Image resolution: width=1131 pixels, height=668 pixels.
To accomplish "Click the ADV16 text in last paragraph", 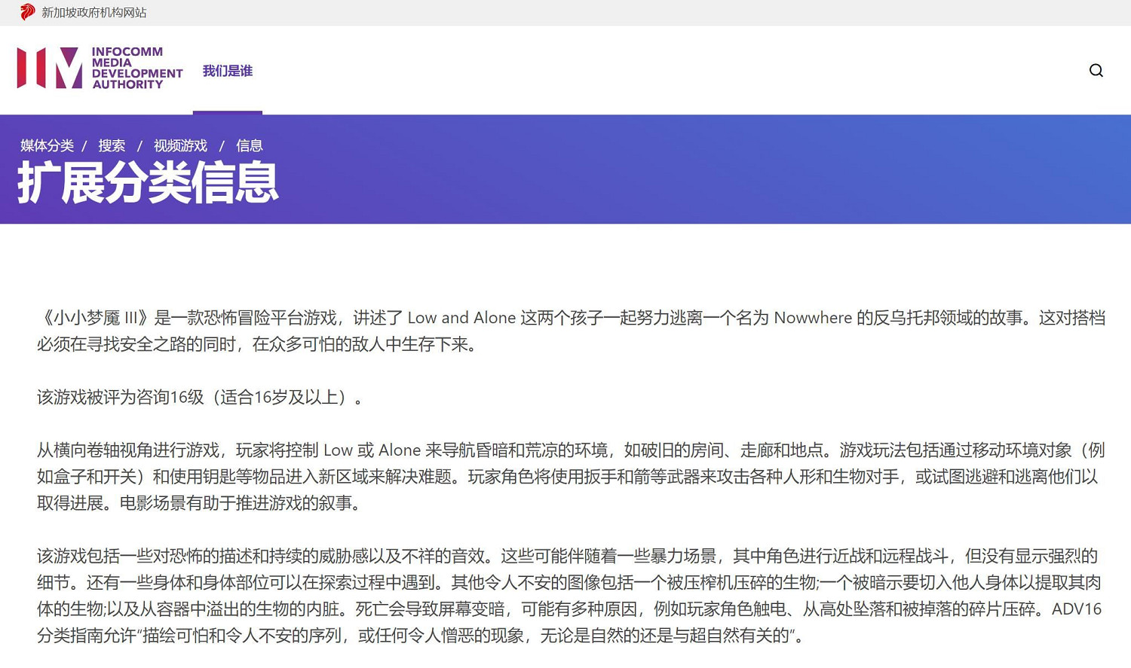I will pyautogui.click(x=1076, y=609).
